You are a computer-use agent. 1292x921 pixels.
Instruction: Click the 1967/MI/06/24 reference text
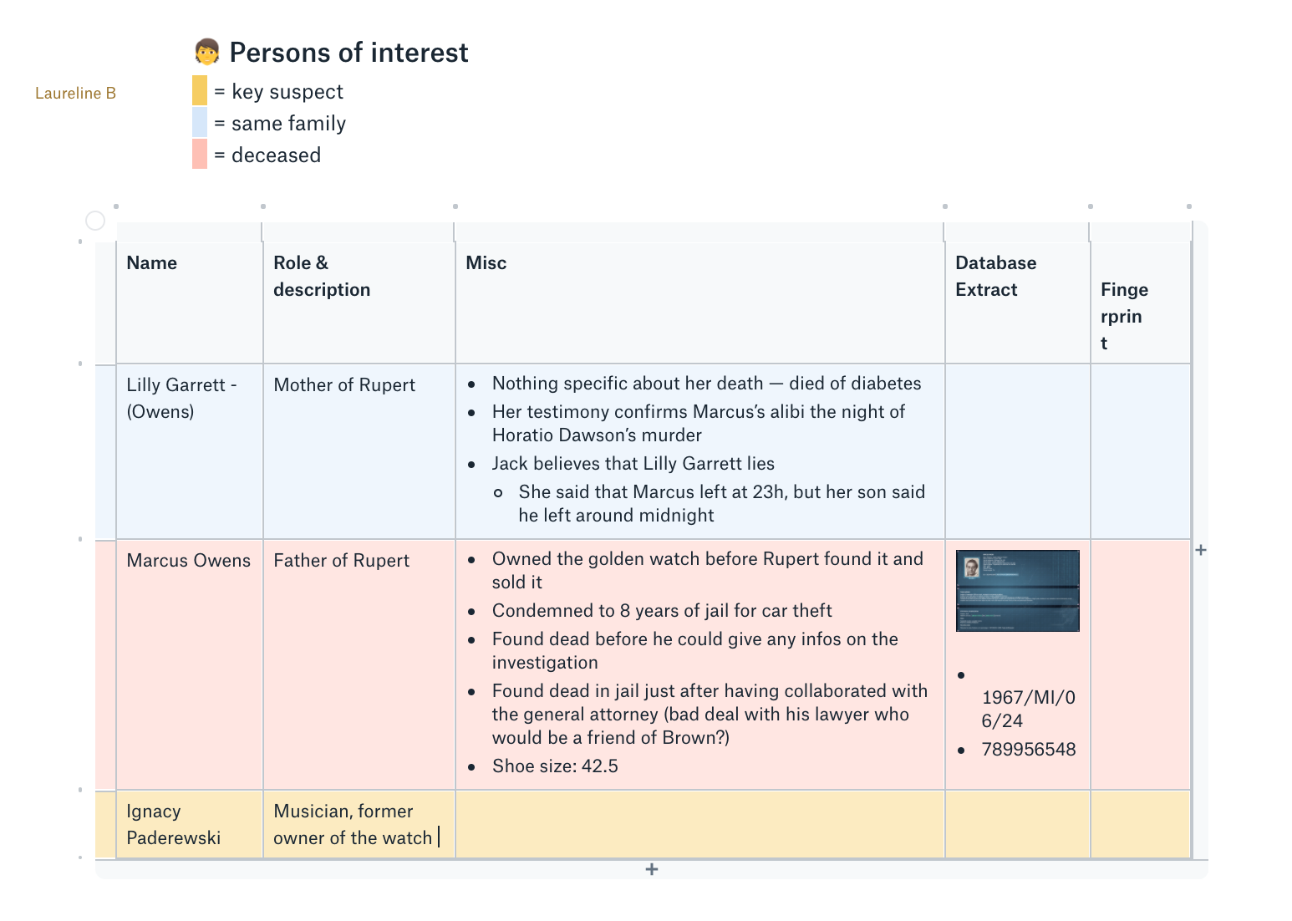click(x=1029, y=709)
